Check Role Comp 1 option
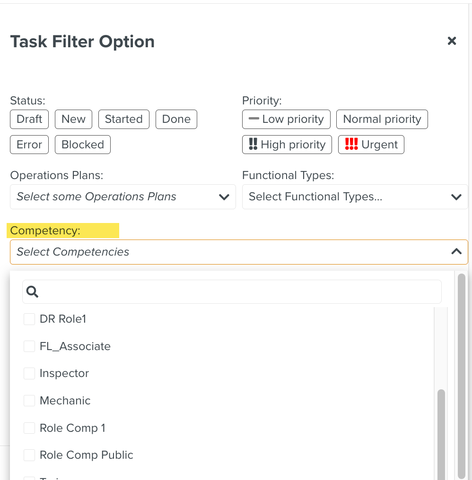The image size is (472, 480). point(29,428)
